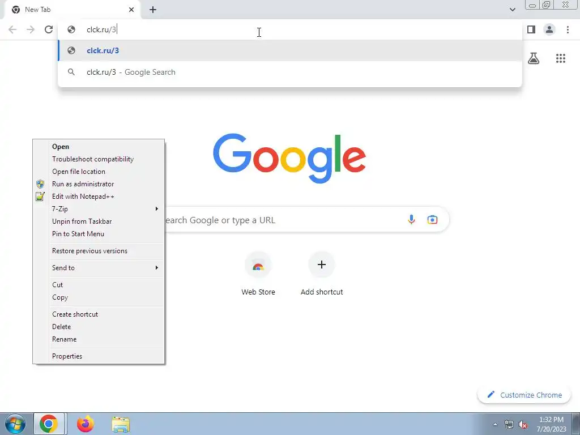The height and width of the screenshot is (435, 580).
Task: Choose Create shortcut
Action: point(99,314)
